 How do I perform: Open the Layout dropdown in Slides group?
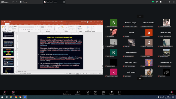15,26
